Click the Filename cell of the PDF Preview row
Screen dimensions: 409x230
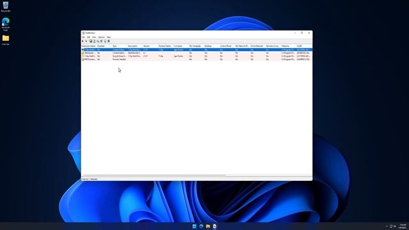[x=288, y=59]
